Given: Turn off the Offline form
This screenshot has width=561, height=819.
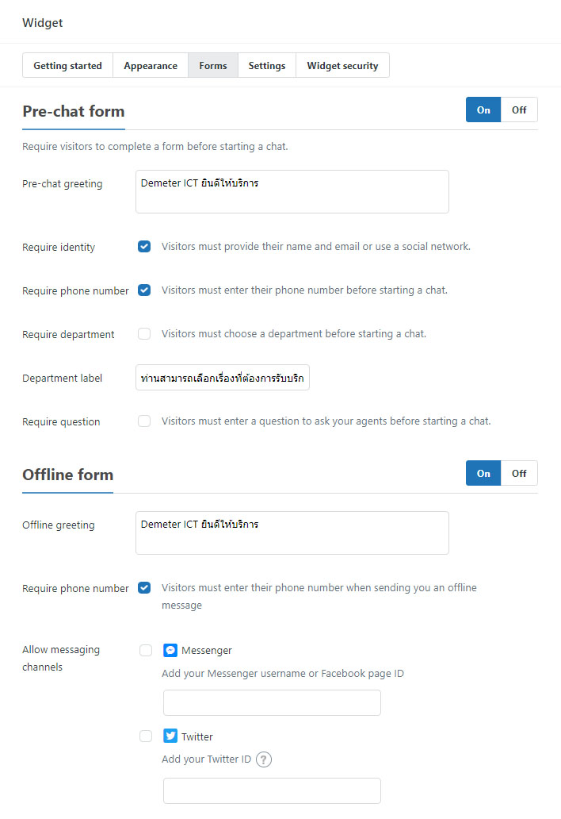Looking at the screenshot, I should point(519,473).
